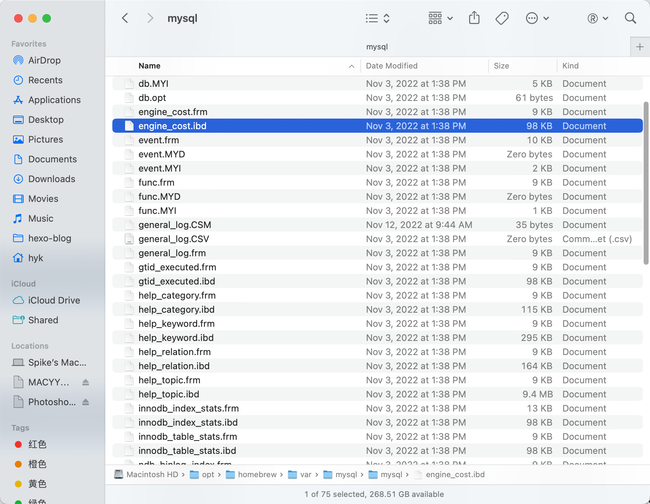650x504 pixels.
Task: Select innodb_index_stats.frm file
Action: pyautogui.click(x=377, y=408)
